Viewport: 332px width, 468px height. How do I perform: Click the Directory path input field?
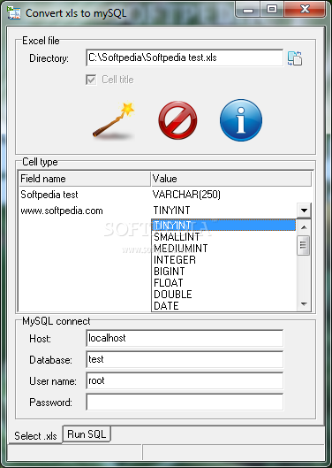coord(185,58)
